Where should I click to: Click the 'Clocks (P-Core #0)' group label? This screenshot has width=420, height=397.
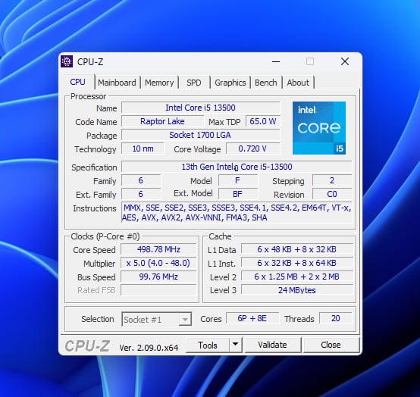coord(105,236)
